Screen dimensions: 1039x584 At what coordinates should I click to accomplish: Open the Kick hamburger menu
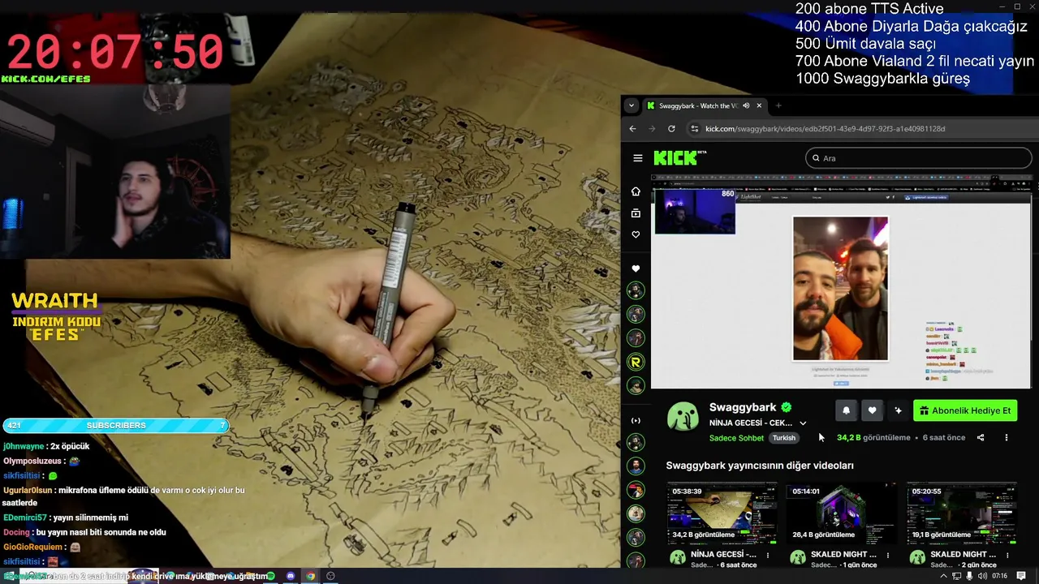(638, 158)
